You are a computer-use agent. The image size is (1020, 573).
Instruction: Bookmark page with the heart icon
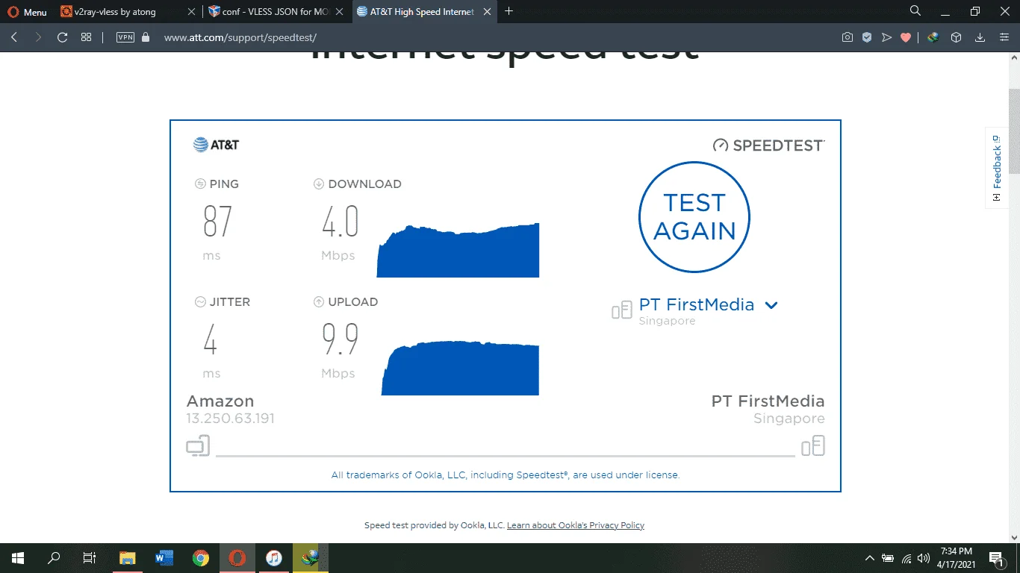click(906, 37)
